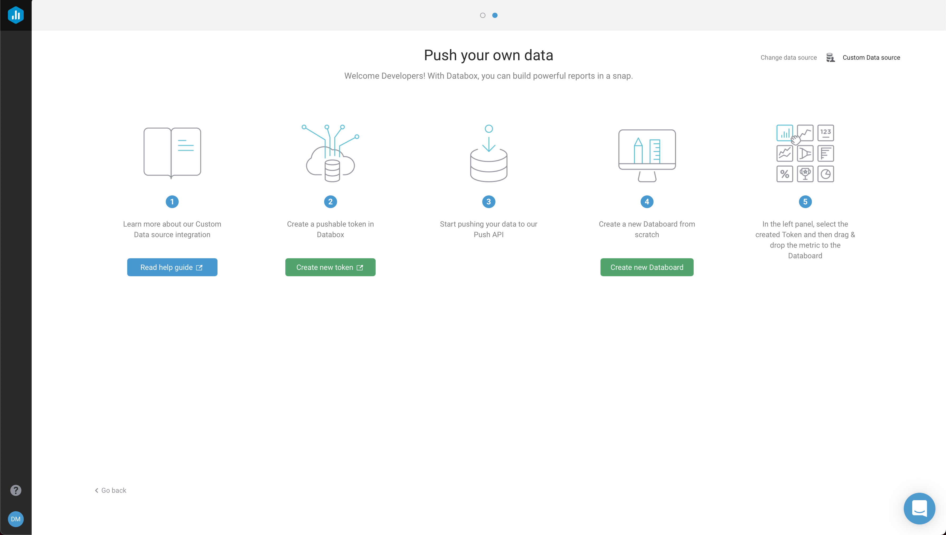Click the Custom Data source label
Viewport: 946px width, 535px height.
(x=871, y=58)
